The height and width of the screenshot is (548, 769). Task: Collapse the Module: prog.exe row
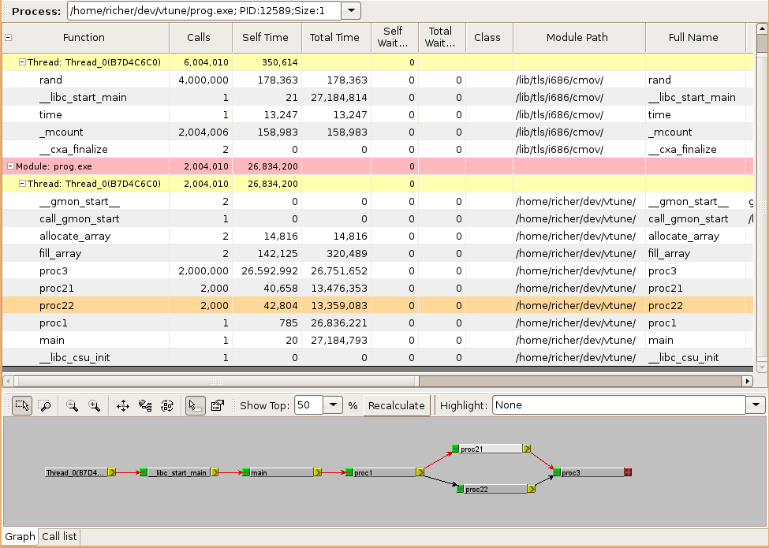pos(9,166)
